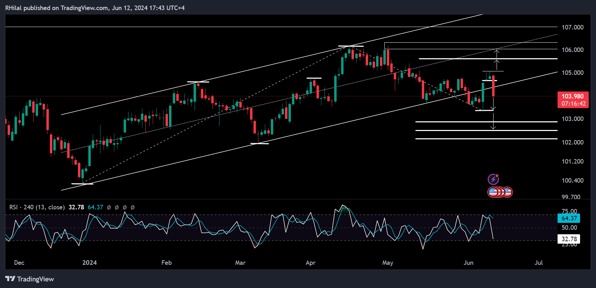Screen dimensions: 596x288
Task: Click the RSI 240 (13, close) legend
Action: tap(37, 207)
